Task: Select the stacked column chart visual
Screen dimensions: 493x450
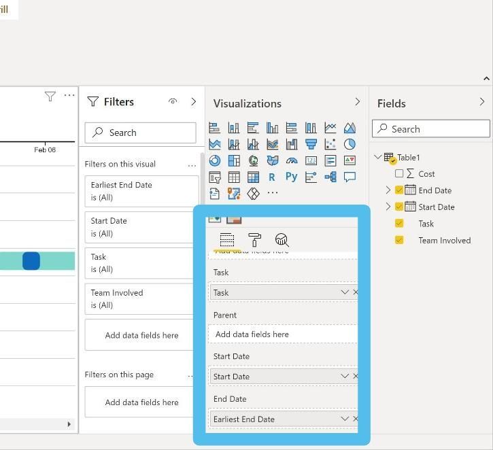Action: 234,128
